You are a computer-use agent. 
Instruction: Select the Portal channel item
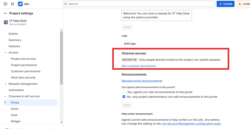[31, 102]
